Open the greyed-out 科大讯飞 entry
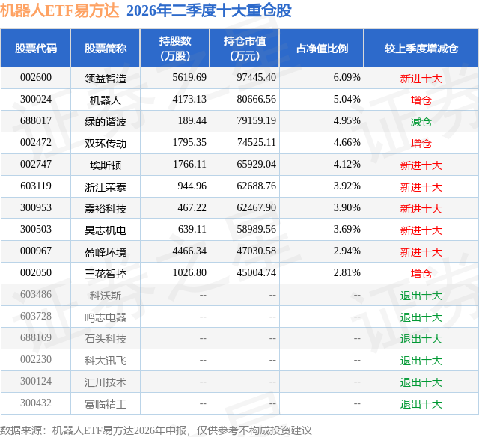The height and width of the screenshot is (437, 479). (x=106, y=361)
